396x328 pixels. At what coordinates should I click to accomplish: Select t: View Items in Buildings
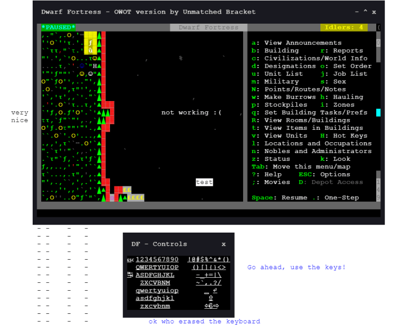(307, 128)
